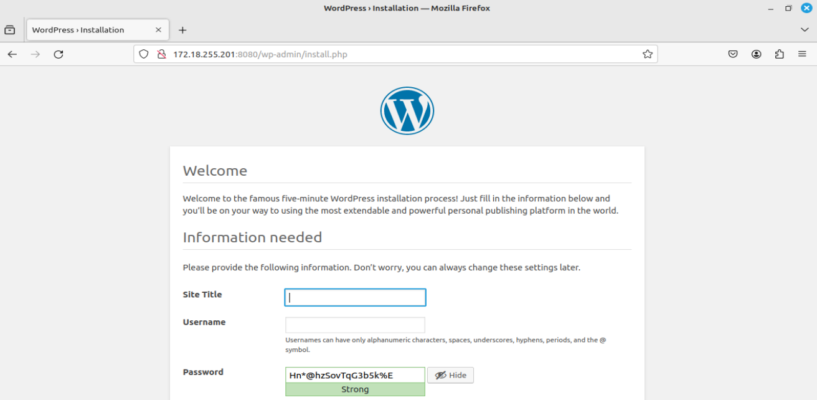Expand the list all tabs chevron
Viewport: 817px width, 400px height.
(805, 30)
